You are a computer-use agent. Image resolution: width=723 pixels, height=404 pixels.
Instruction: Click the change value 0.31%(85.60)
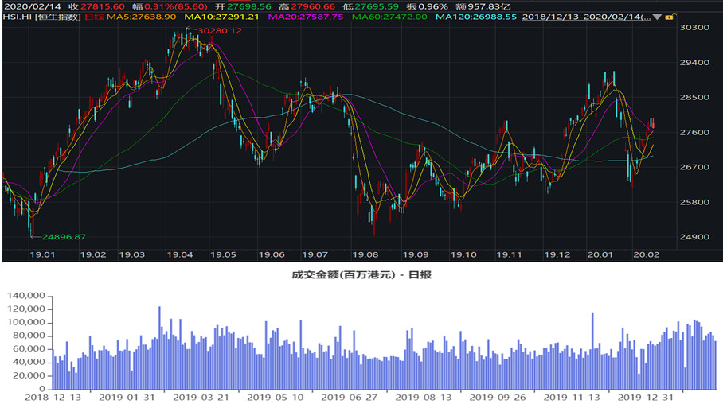click(x=176, y=6)
